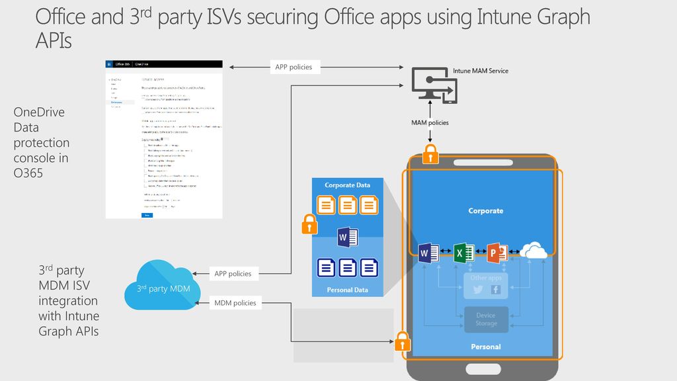Click the middle orange corporate document icon

click(348, 205)
